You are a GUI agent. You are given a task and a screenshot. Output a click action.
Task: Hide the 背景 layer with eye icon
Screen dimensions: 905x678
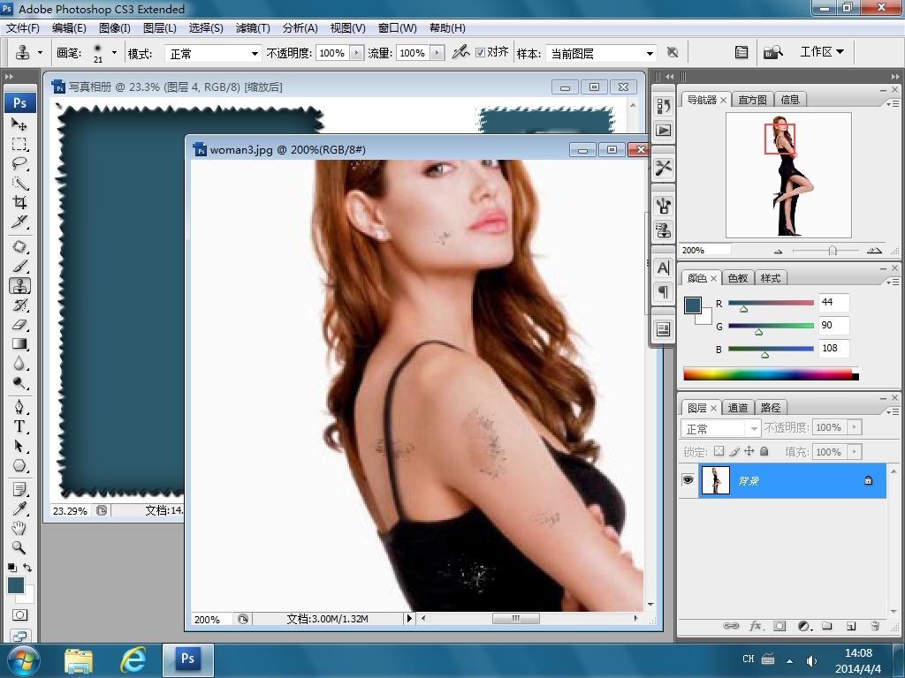pos(688,480)
